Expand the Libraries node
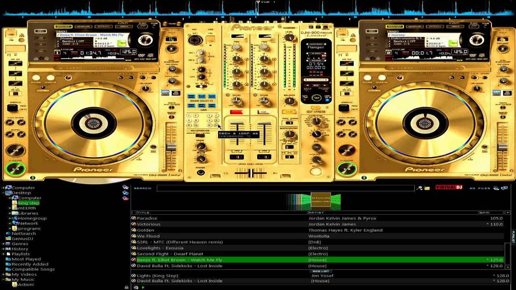 click(x=10, y=213)
